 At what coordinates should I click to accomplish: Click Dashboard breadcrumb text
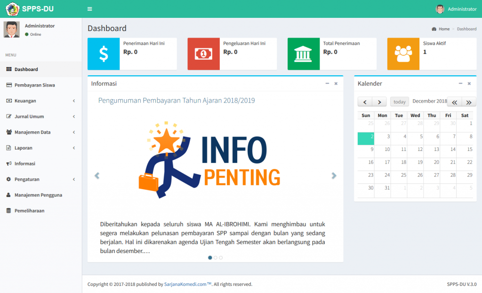coord(466,29)
